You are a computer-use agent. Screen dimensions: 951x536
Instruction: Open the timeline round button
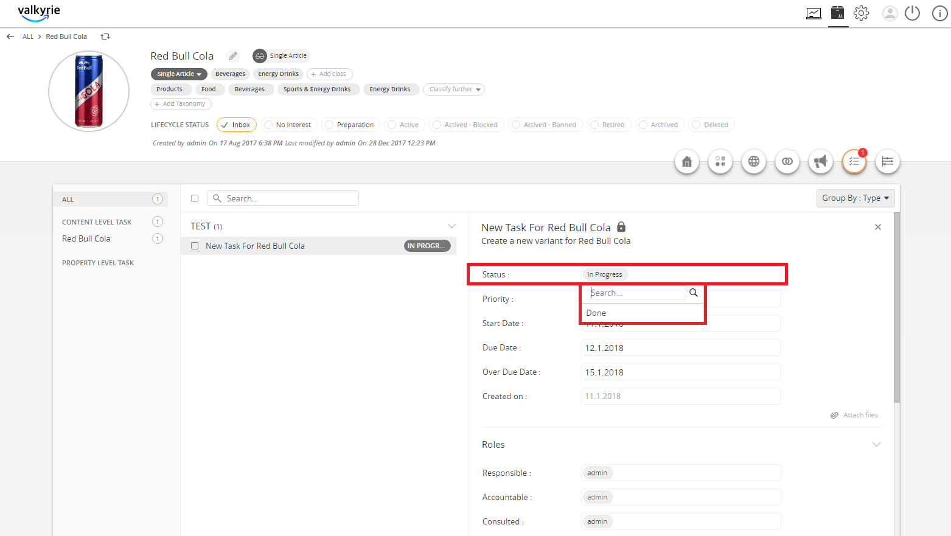[x=888, y=161]
